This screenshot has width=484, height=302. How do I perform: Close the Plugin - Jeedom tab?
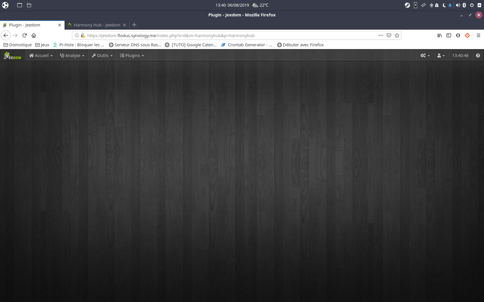(60, 25)
